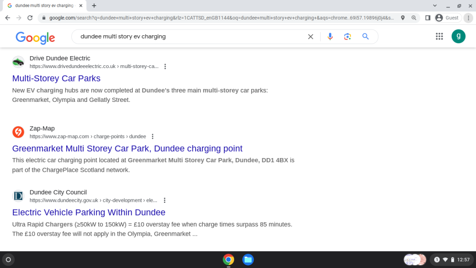Click the Wi-Fi status icon in tray

pos(446,259)
